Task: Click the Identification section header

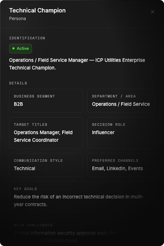Action: pyautogui.click(x=27, y=38)
